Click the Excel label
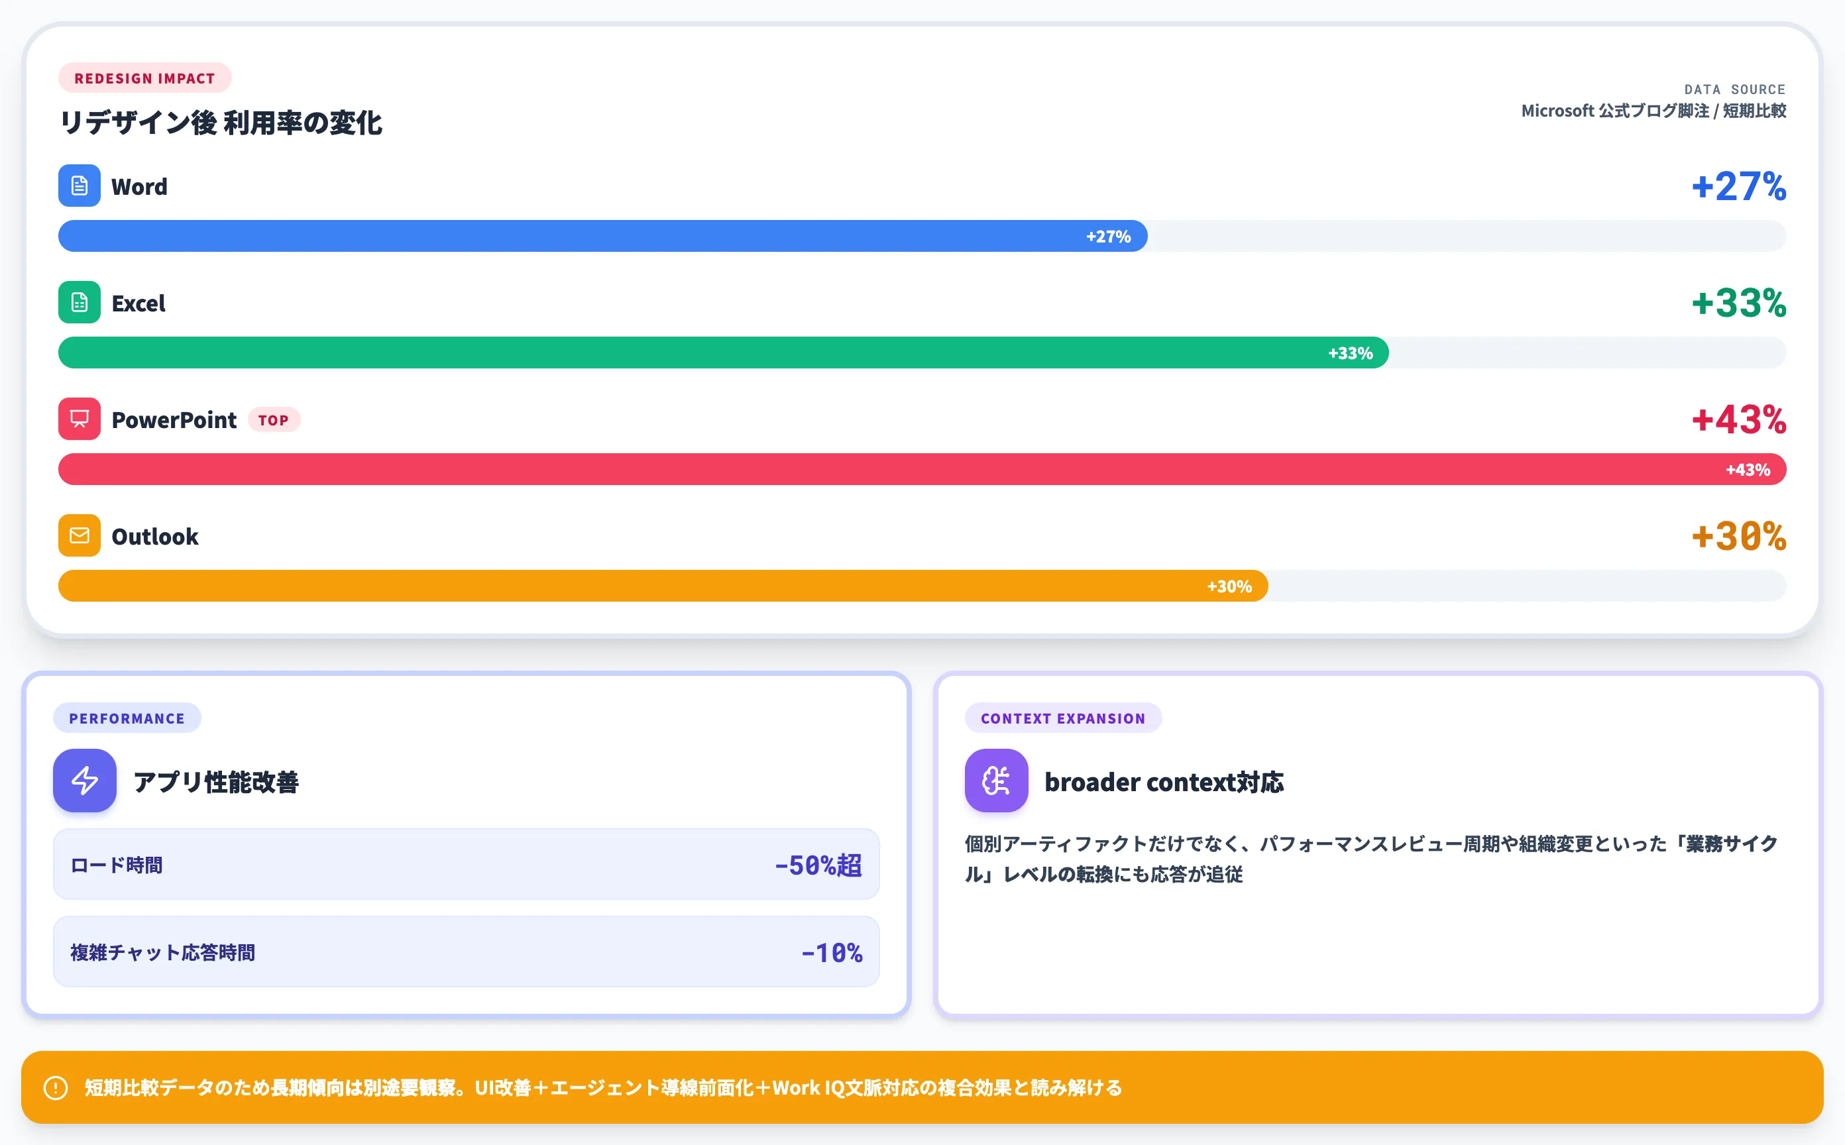The height and width of the screenshot is (1145, 1845). [139, 303]
